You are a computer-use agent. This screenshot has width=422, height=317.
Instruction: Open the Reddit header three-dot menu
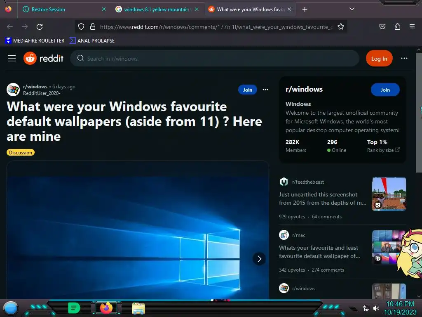click(404, 58)
